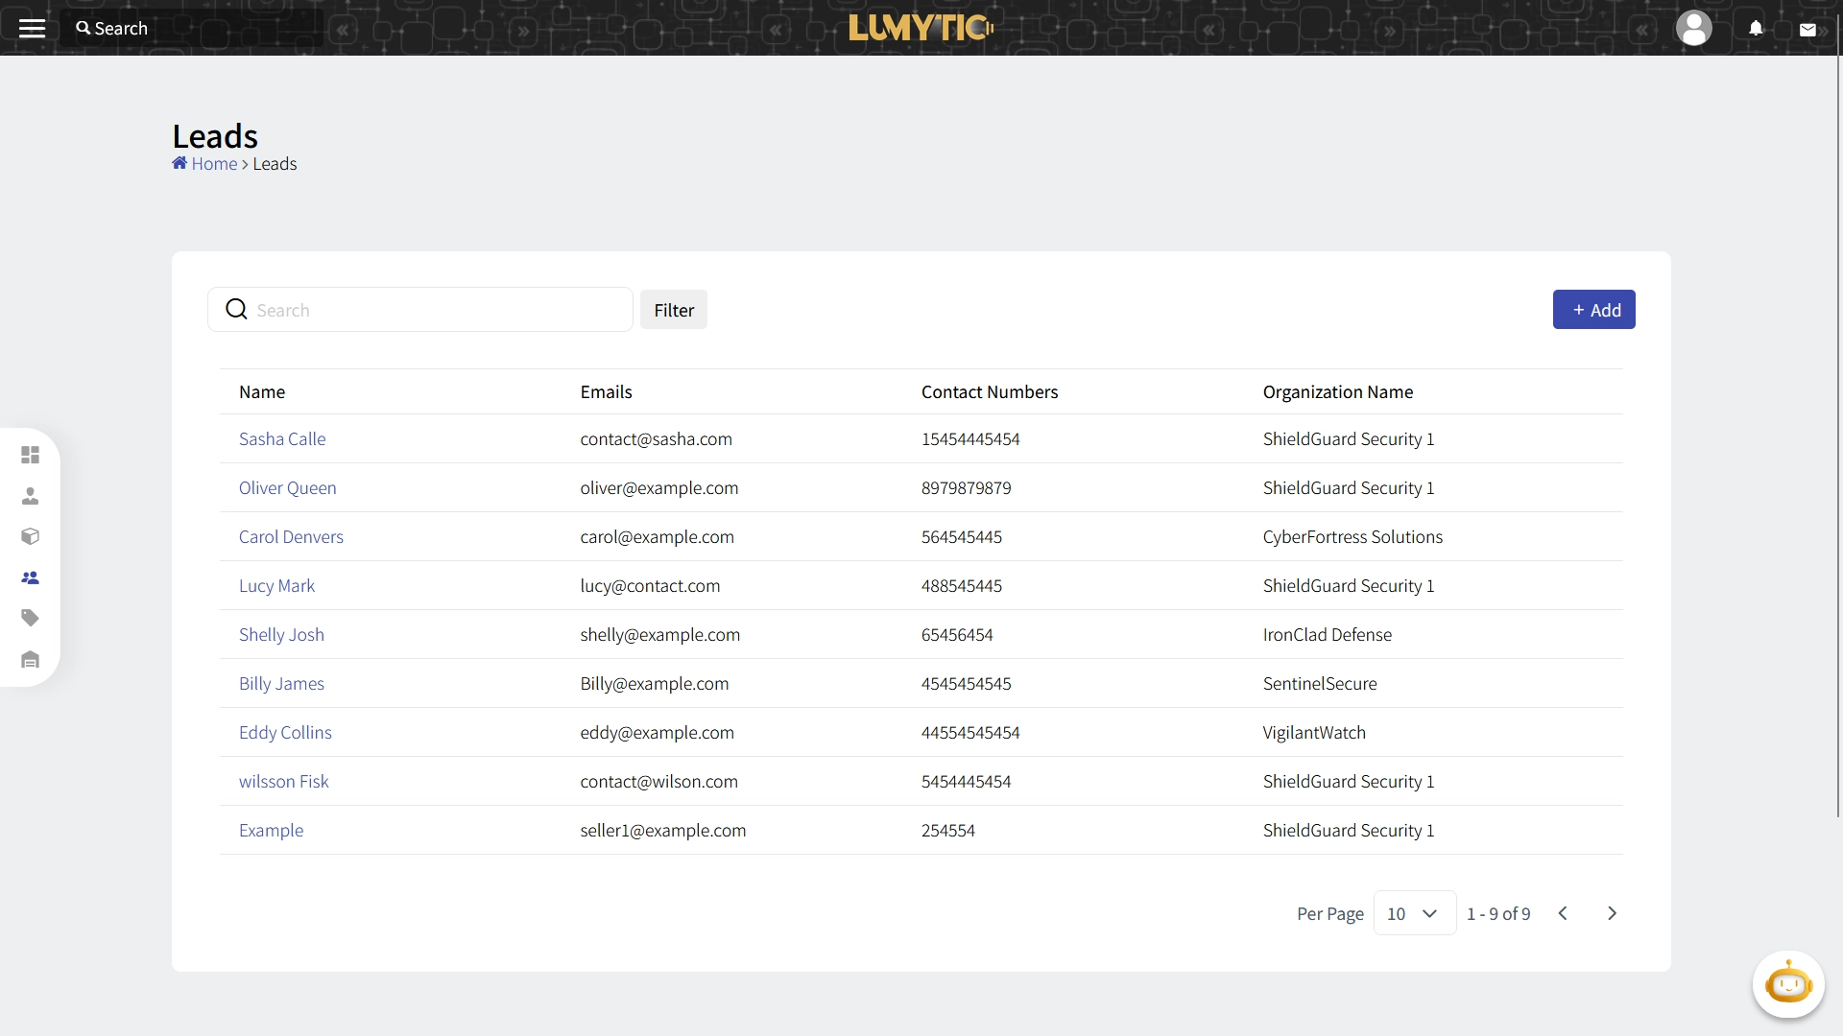1843x1036 pixels.
Task: Expand the Per Page dropdown
Action: (1413, 913)
